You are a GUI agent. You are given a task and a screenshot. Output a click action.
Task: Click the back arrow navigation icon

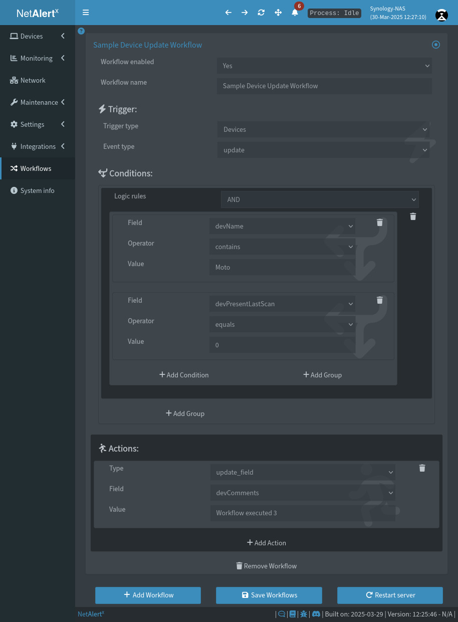pos(228,13)
